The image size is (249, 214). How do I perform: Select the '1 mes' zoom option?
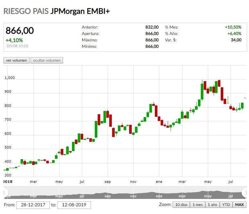point(198,205)
